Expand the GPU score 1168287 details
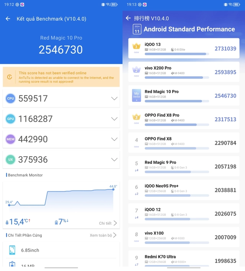This screenshot has height=271, width=245. (x=114, y=119)
